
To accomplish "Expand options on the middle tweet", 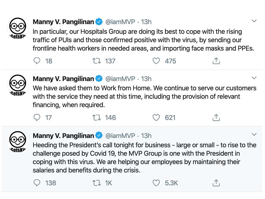I will [x=254, y=77].
